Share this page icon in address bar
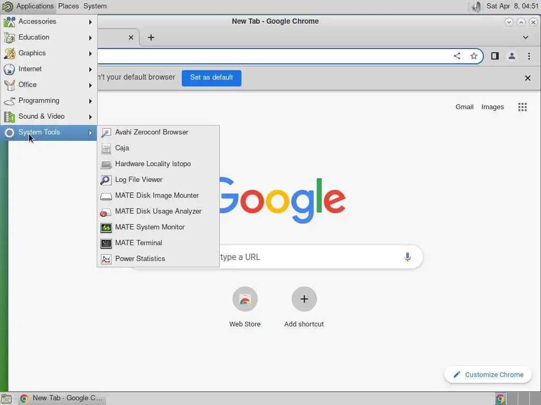Viewport: 541px width, 405px height. pyautogui.click(x=457, y=56)
